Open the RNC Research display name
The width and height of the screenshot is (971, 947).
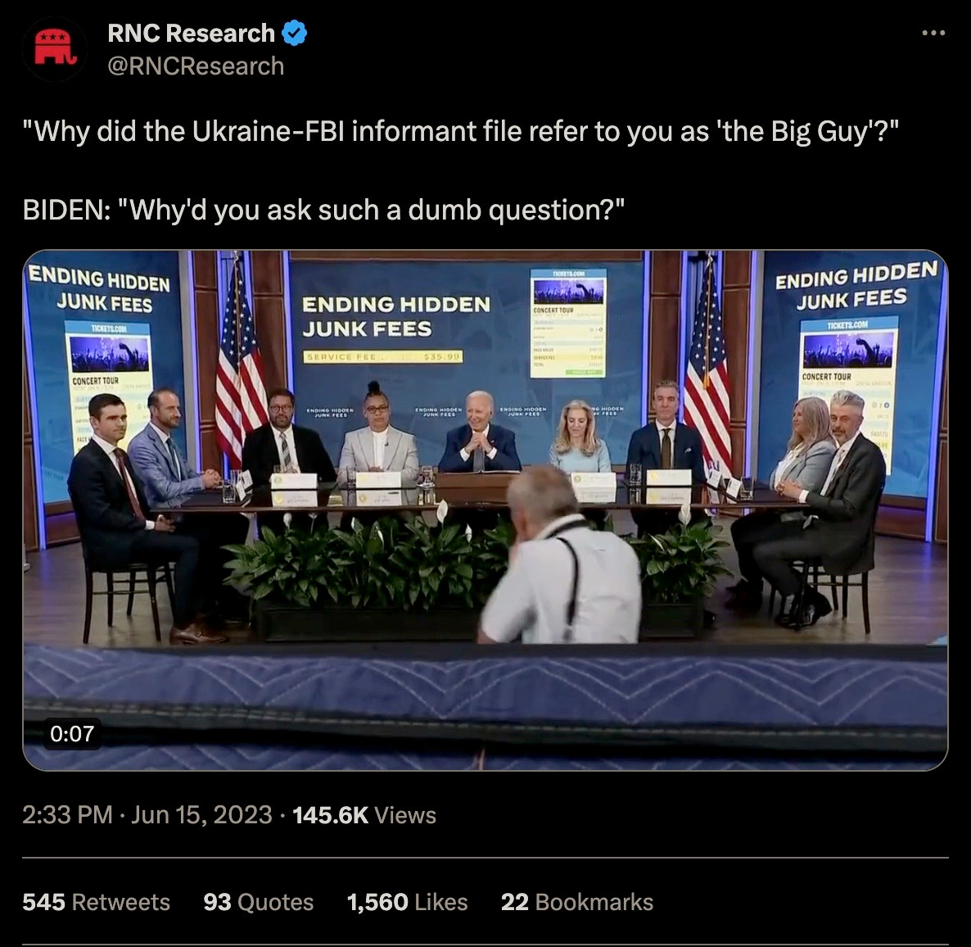(x=191, y=33)
